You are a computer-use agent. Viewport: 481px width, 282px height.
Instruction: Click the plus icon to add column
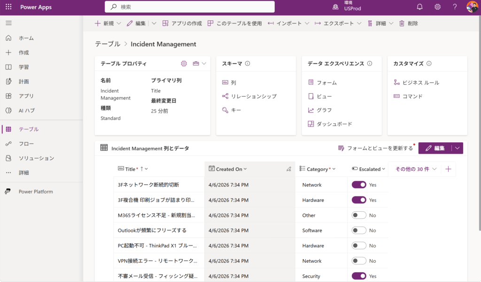(448, 169)
